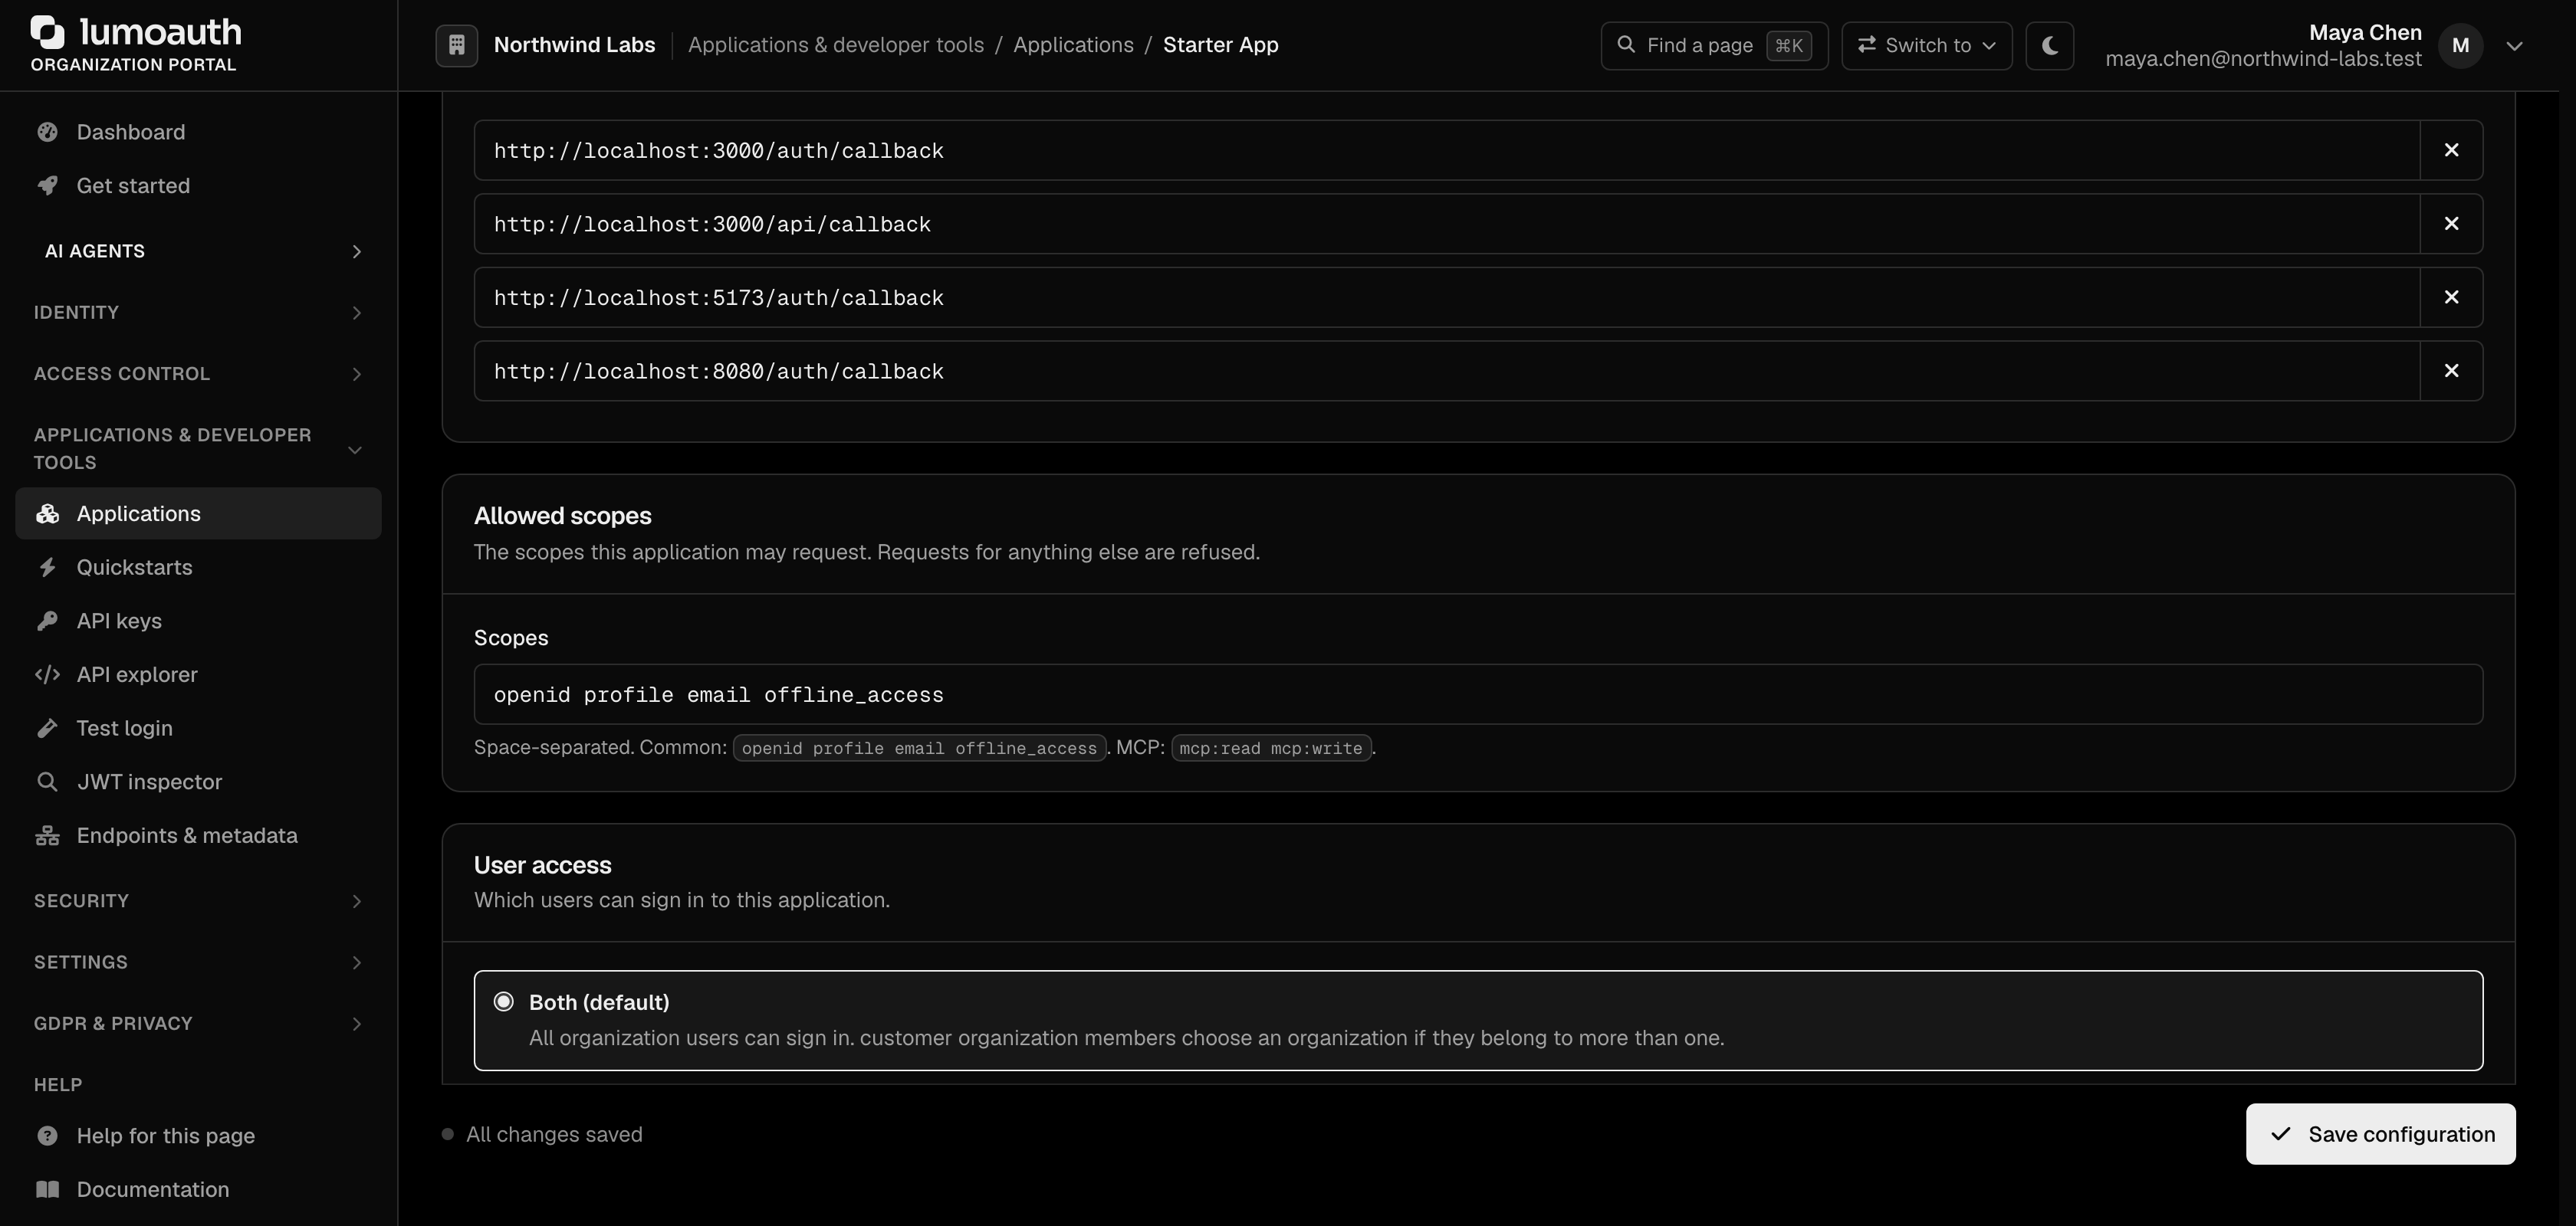This screenshot has height=1226, width=2576.
Task: Click Save configuration button
Action: click(2380, 1134)
